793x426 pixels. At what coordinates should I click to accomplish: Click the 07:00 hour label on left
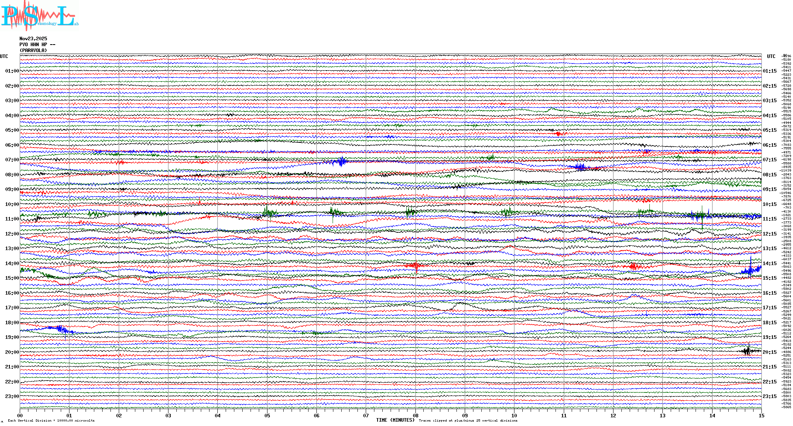pyautogui.click(x=12, y=160)
